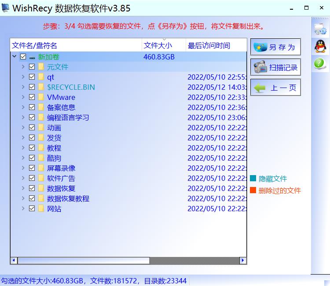This screenshot has height=286, width=330.
Task: Click the folder icon beside VMware
Action: [41, 97]
